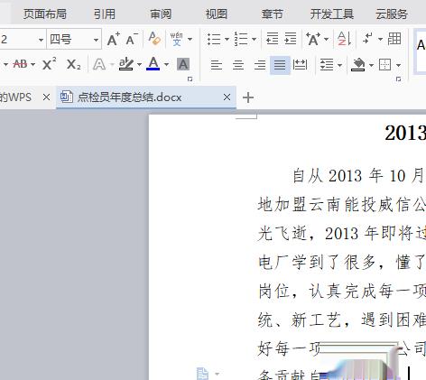Open the 开发工具 ribbon tab

(x=332, y=14)
